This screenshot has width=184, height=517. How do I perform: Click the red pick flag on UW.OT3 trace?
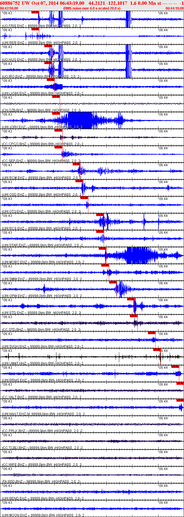(84, 198)
